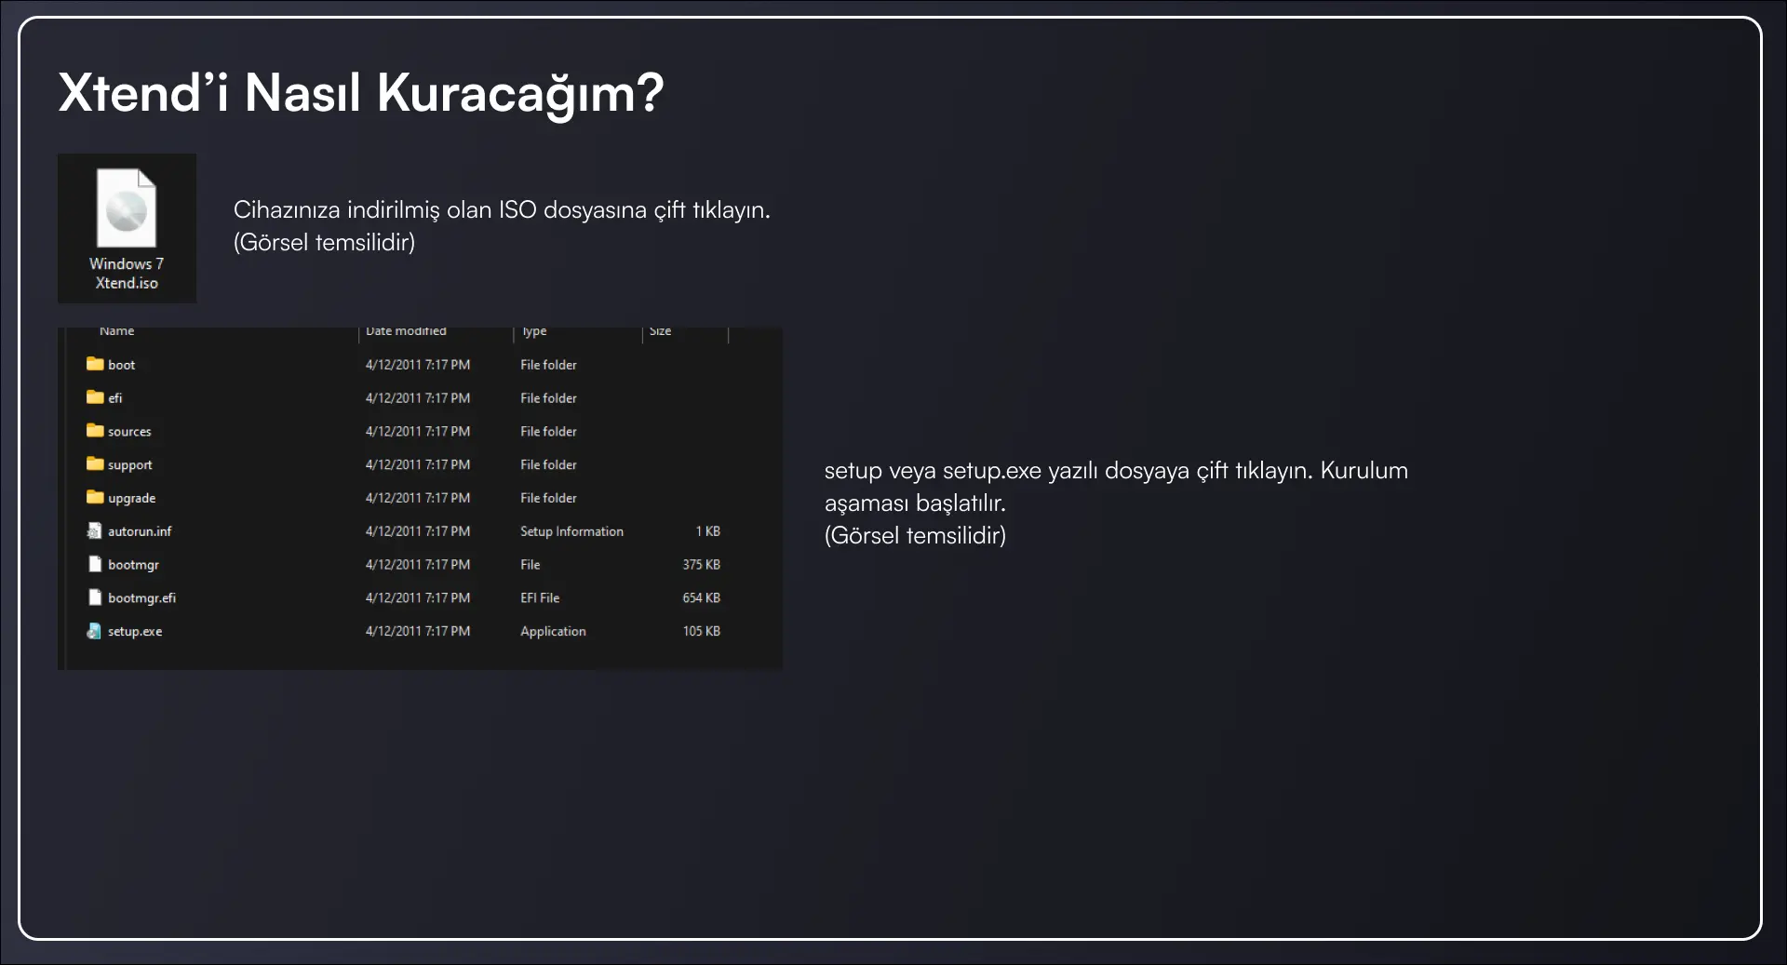Image resolution: width=1787 pixels, height=965 pixels.
Task: Select the support folder icon
Action: tap(95, 463)
